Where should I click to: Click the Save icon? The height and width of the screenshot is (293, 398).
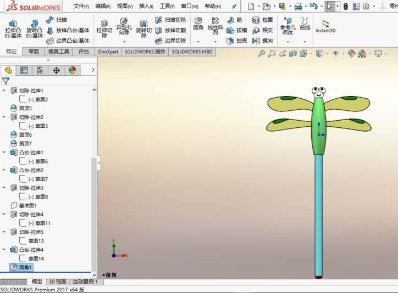point(282,7)
